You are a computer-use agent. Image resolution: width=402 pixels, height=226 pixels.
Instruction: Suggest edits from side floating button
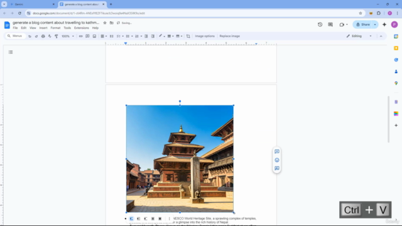pyautogui.click(x=277, y=168)
